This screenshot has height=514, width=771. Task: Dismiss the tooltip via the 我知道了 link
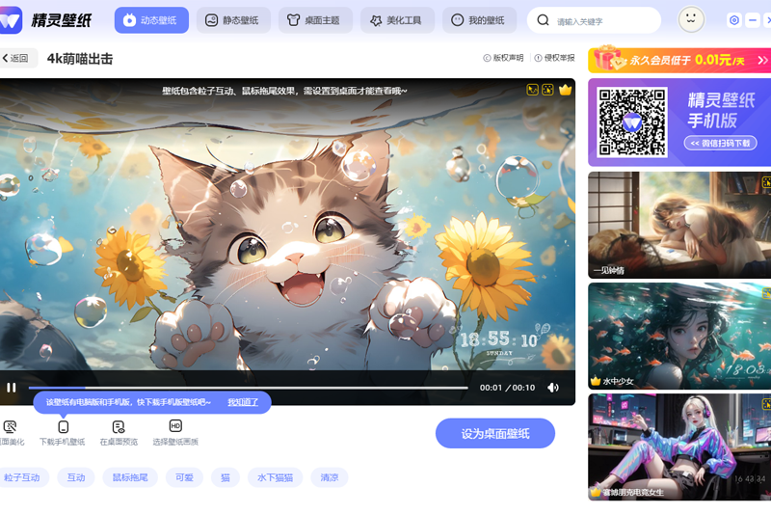[x=243, y=402]
